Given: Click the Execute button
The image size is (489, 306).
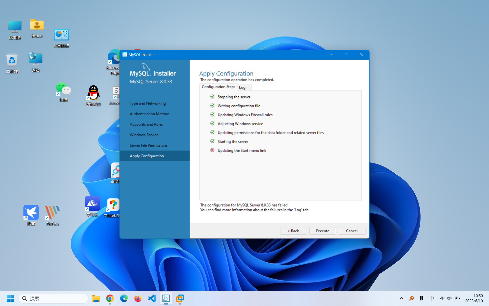Looking at the screenshot, I should pos(323,231).
